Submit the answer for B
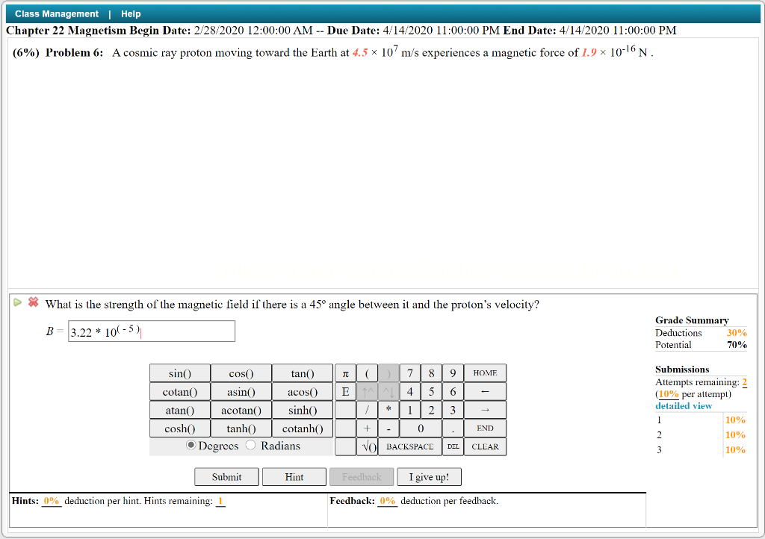This screenshot has width=765, height=539. point(226,476)
